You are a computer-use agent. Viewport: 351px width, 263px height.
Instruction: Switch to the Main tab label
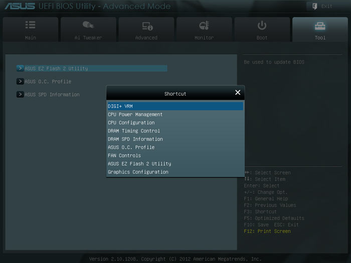click(31, 38)
